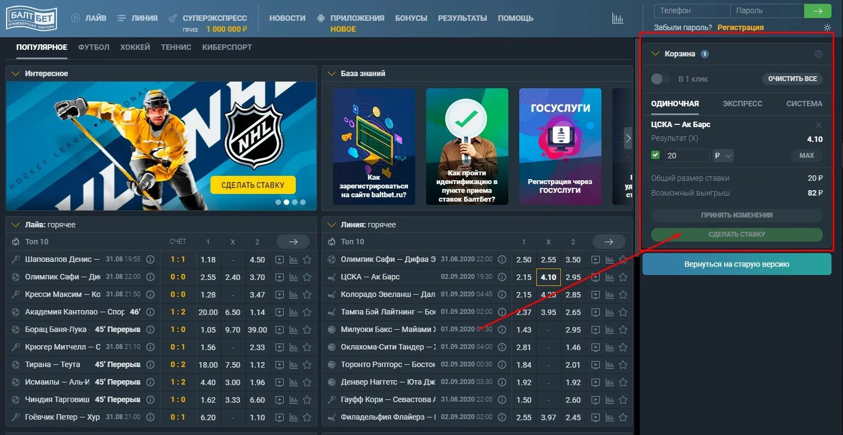Select the first banner carousel dot
Viewport: 843px width, 435px height.
[x=278, y=202]
